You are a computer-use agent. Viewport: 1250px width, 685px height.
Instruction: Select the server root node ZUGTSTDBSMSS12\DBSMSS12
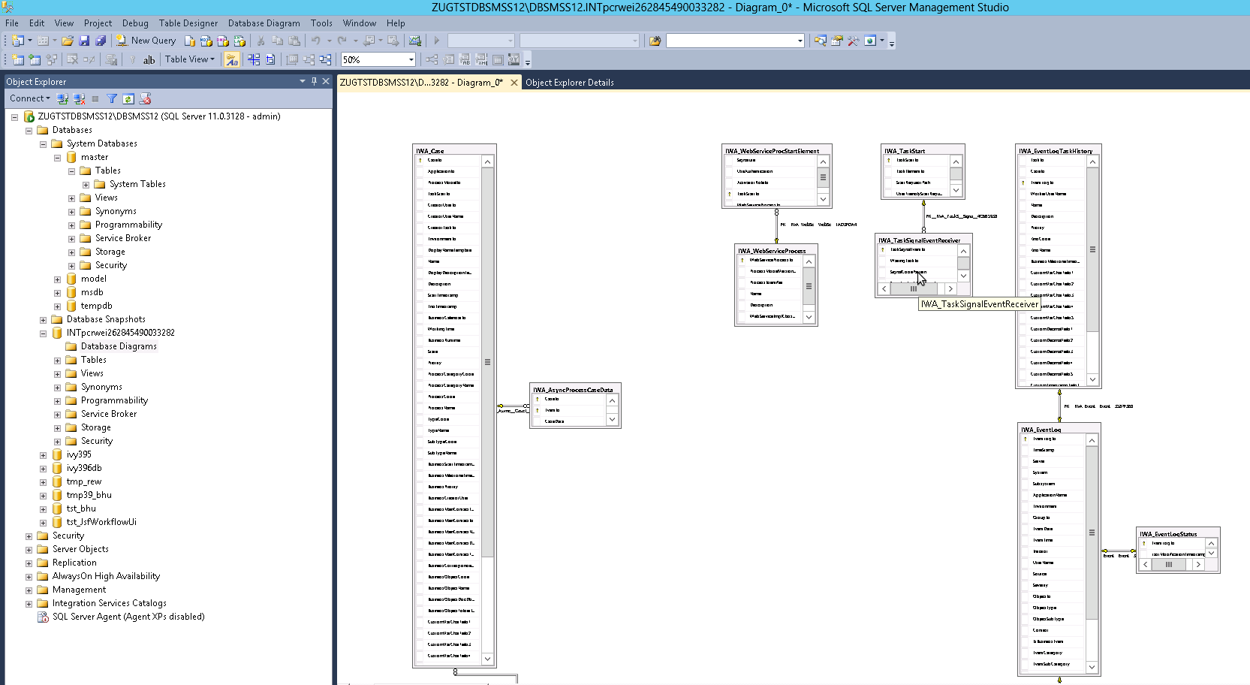(159, 116)
